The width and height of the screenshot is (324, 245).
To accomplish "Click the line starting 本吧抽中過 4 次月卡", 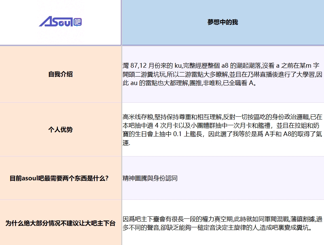I will click(x=221, y=126).
